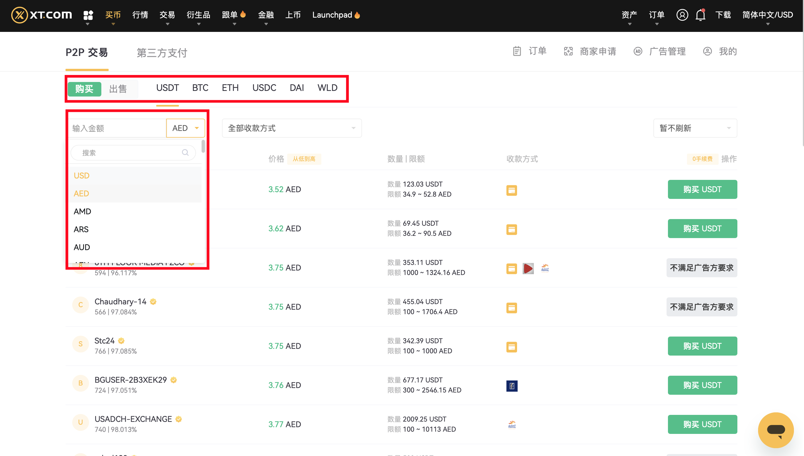
Task: Open the 行情 markets page
Action: tap(140, 15)
